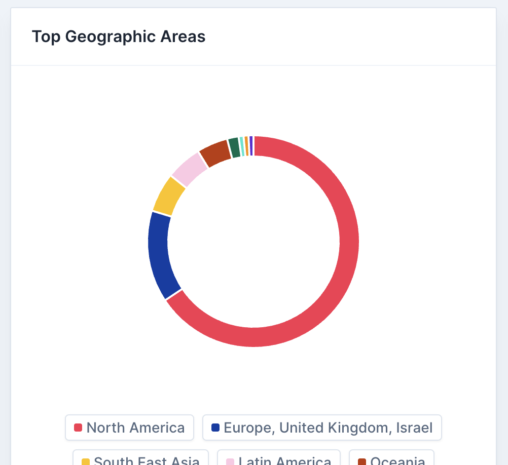Click the pink swatch beside Latin America

click(230, 461)
